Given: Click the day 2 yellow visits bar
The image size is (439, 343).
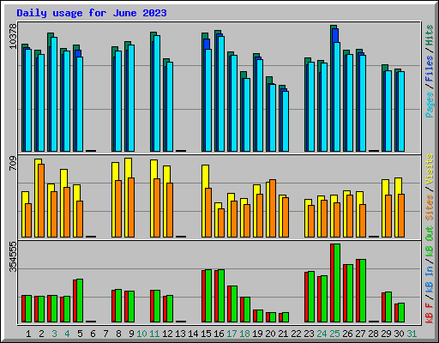Looking at the screenshot, I should pyautogui.click(x=36, y=198).
